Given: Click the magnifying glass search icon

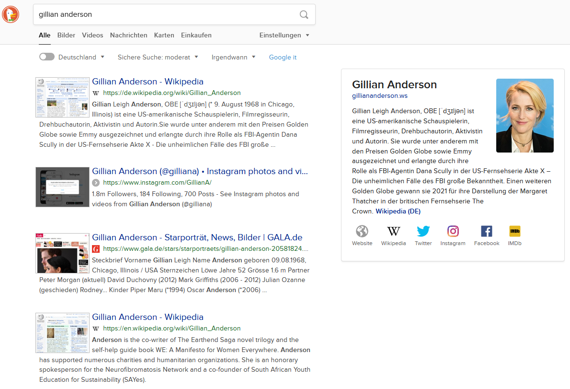Looking at the screenshot, I should [304, 14].
